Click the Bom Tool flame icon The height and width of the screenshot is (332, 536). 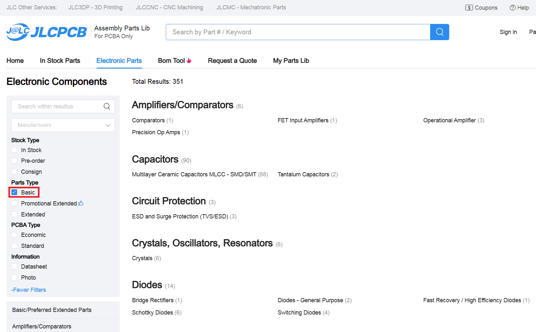click(x=189, y=61)
